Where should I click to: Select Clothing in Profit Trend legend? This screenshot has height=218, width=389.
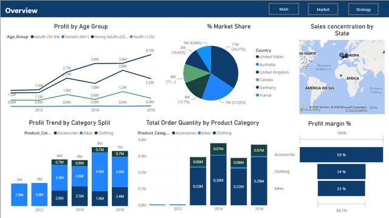(x=104, y=133)
